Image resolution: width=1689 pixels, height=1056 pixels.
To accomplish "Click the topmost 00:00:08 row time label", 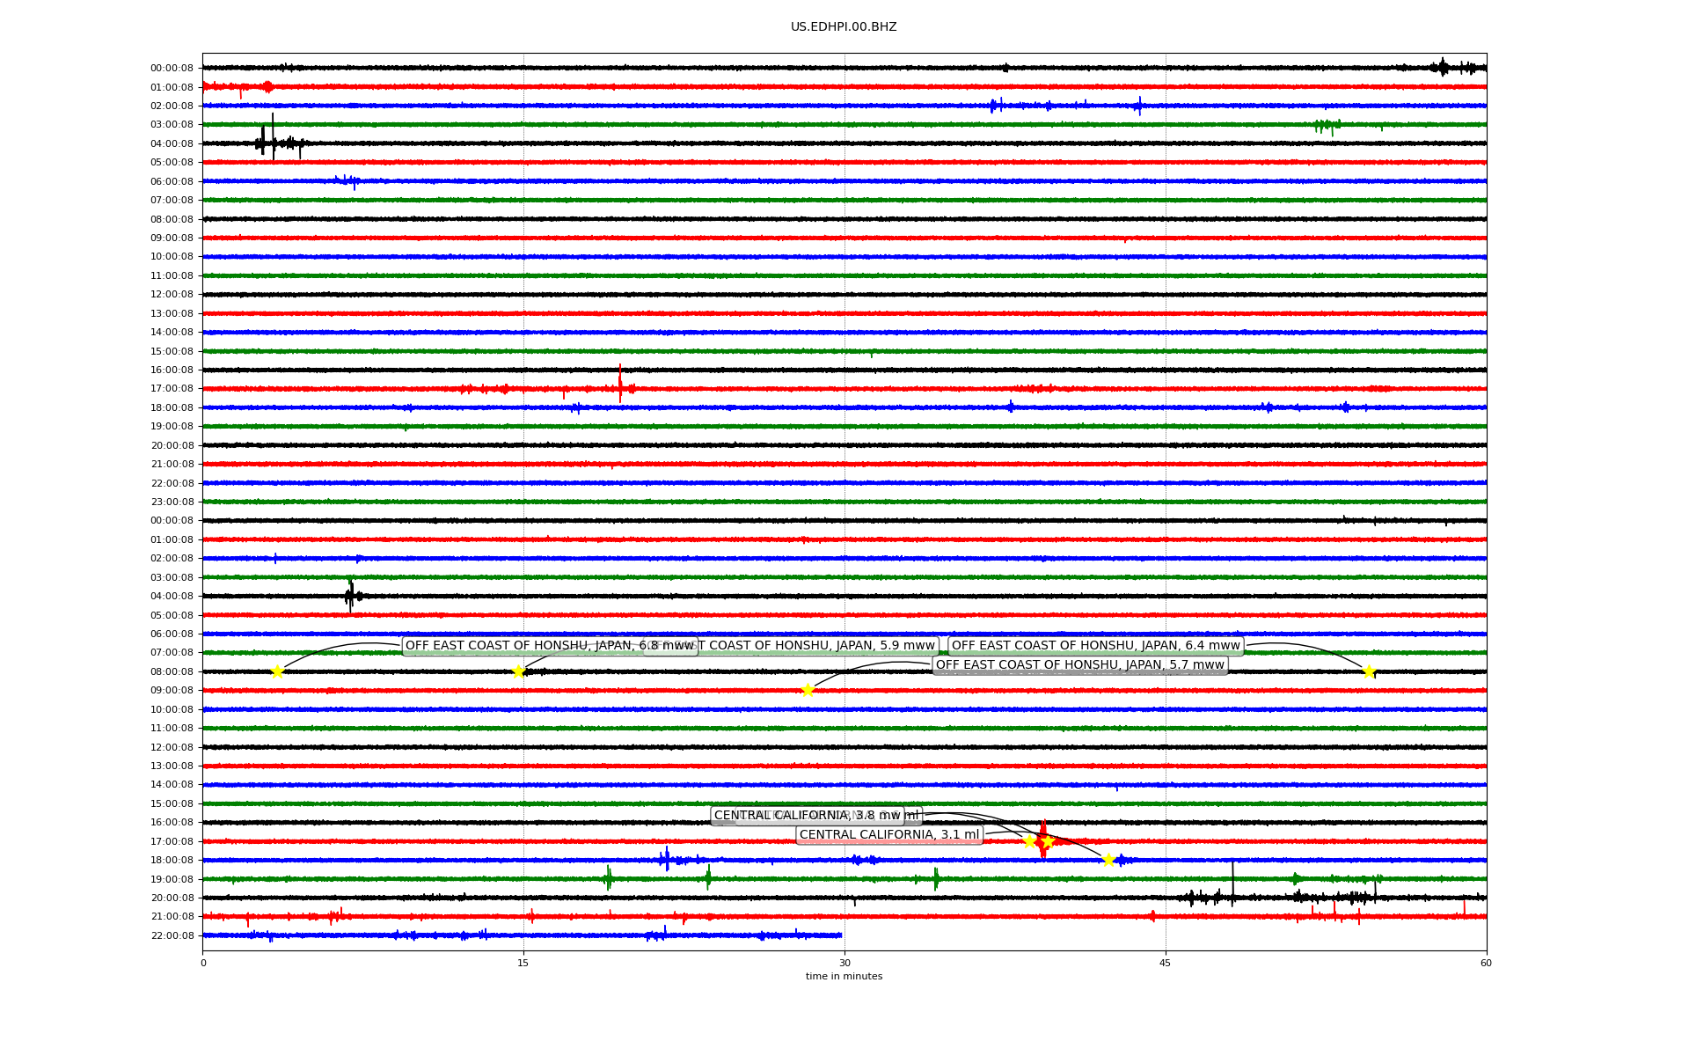I will 172,69.
